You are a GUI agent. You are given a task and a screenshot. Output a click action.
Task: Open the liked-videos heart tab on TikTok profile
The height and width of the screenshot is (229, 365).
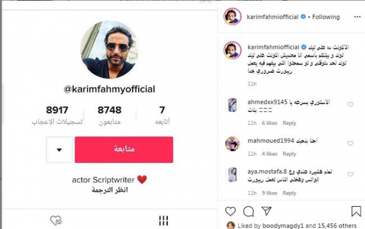point(56,220)
